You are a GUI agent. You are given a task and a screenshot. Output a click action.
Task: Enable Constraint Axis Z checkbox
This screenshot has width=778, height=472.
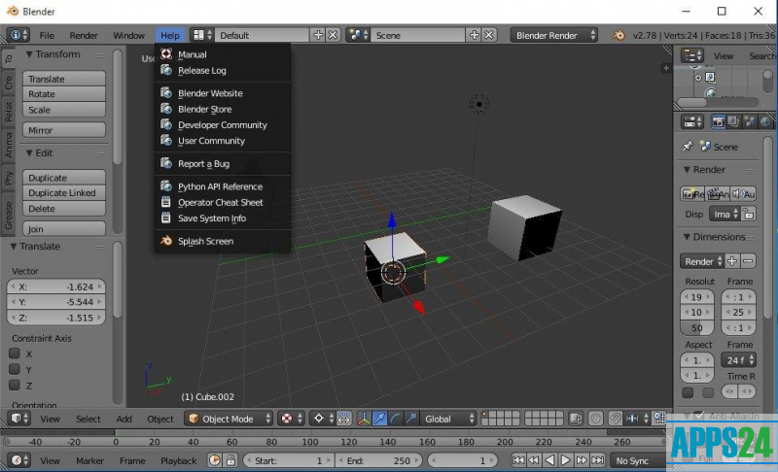(15, 386)
